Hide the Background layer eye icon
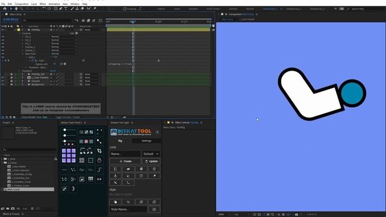The height and width of the screenshot is (217, 386). [x=2, y=84]
